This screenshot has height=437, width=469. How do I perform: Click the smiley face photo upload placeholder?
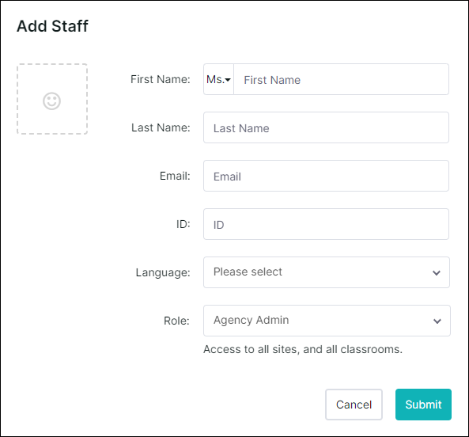tap(52, 99)
